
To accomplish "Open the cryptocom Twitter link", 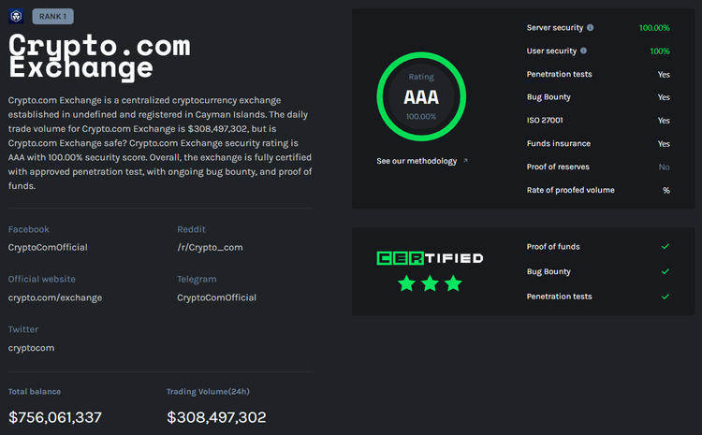I will [32, 348].
